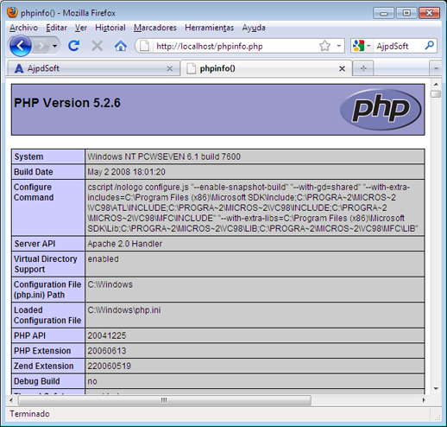Open the Ayuda menu
This screenshot has height=427, width=447.
tap(254, 28)
